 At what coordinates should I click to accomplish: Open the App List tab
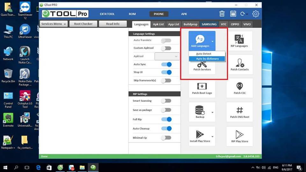click(x=173, y=24)
